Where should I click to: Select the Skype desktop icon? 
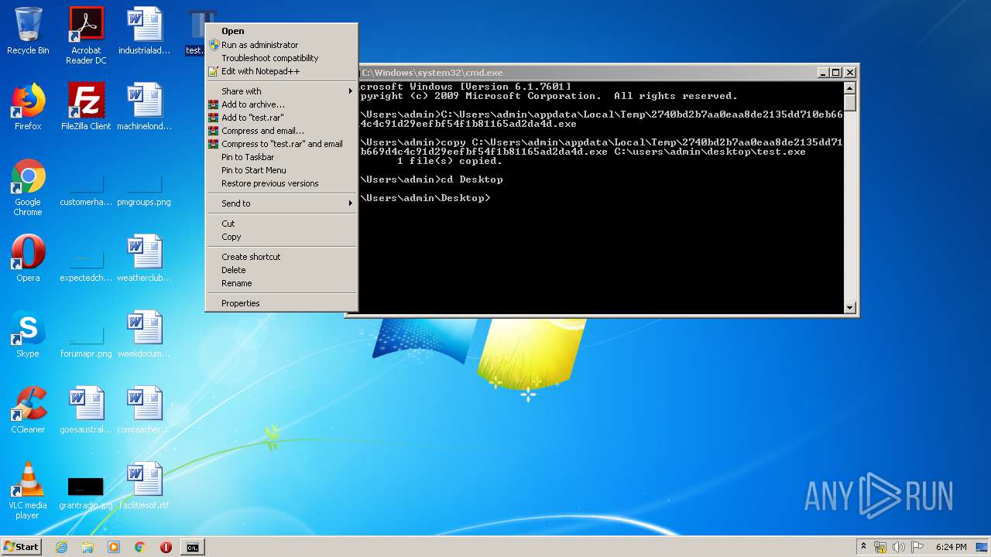pos(28,334)
